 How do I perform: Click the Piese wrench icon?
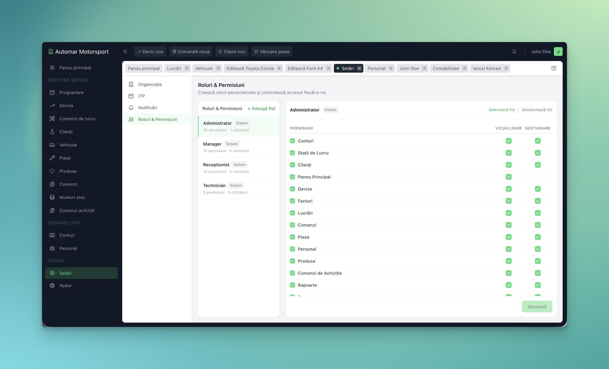click(52, 158)
